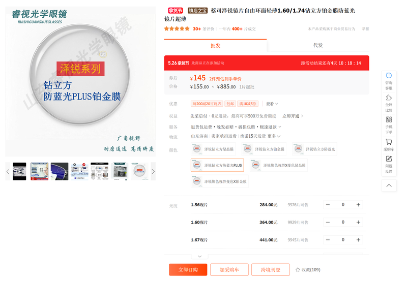Click quantity field for 1.60现片
The image size is (407, 282).
pos(343,222)
